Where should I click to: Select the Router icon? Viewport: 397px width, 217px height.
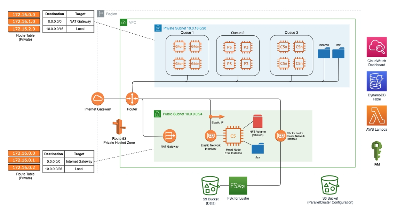click(132, 98)
